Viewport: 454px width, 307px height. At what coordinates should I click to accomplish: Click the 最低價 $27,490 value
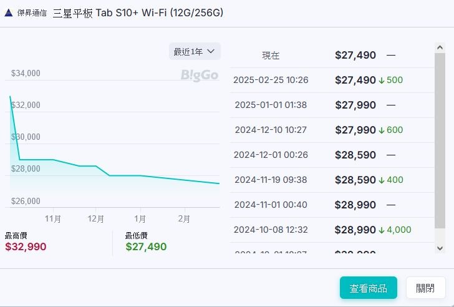pyautogui.click(x=146, y=246)
